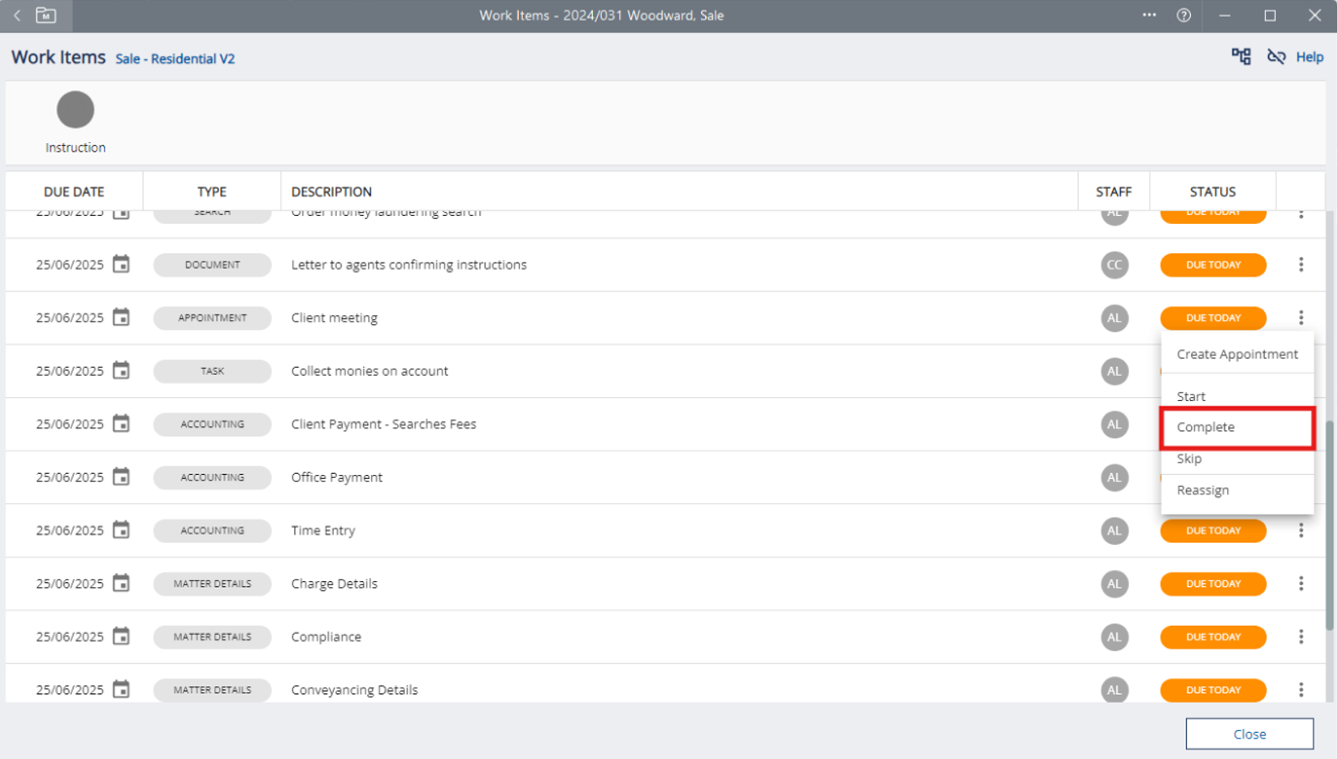Click the Instruction stage circle
The image size is (1337, 759).
tap(76, 110)
